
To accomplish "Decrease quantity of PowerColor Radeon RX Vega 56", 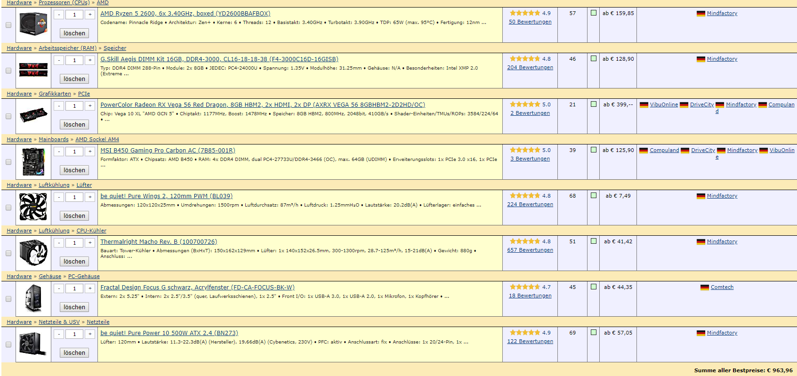I will coord(59,106).
